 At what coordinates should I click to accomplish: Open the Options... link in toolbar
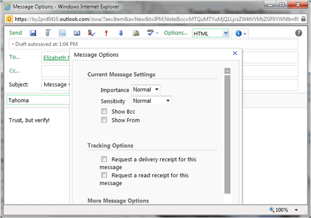176,33
